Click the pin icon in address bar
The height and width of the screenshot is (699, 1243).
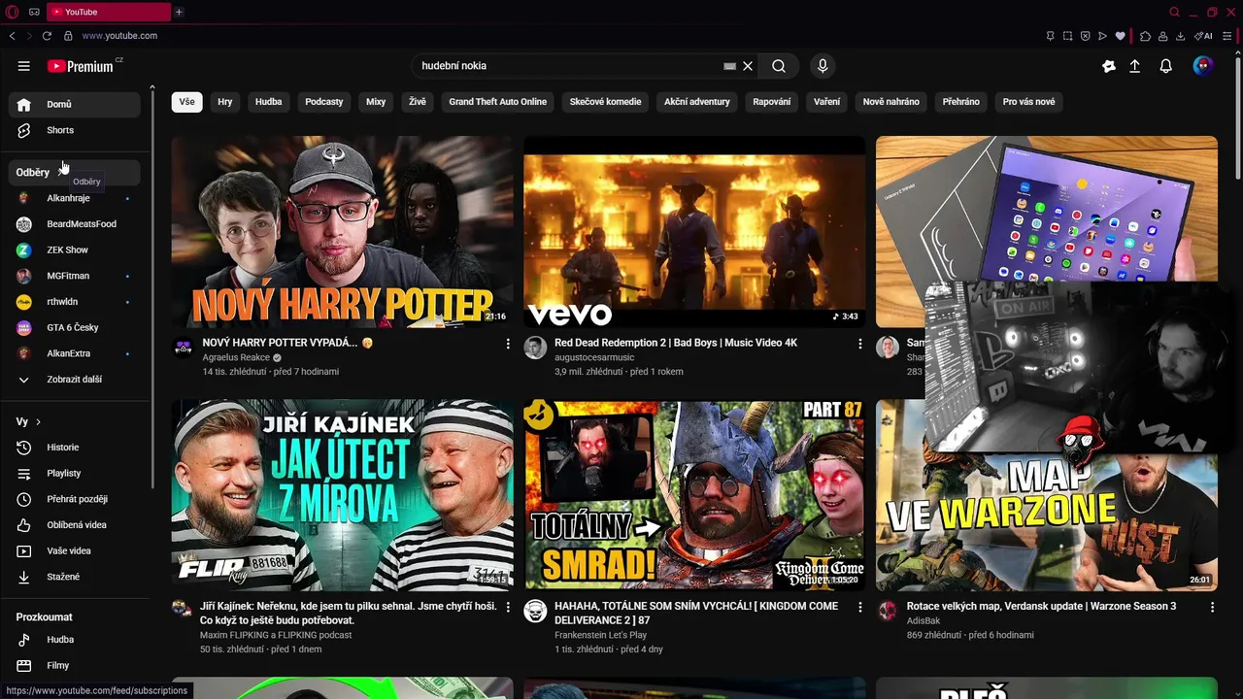(x=1050, y=36)
